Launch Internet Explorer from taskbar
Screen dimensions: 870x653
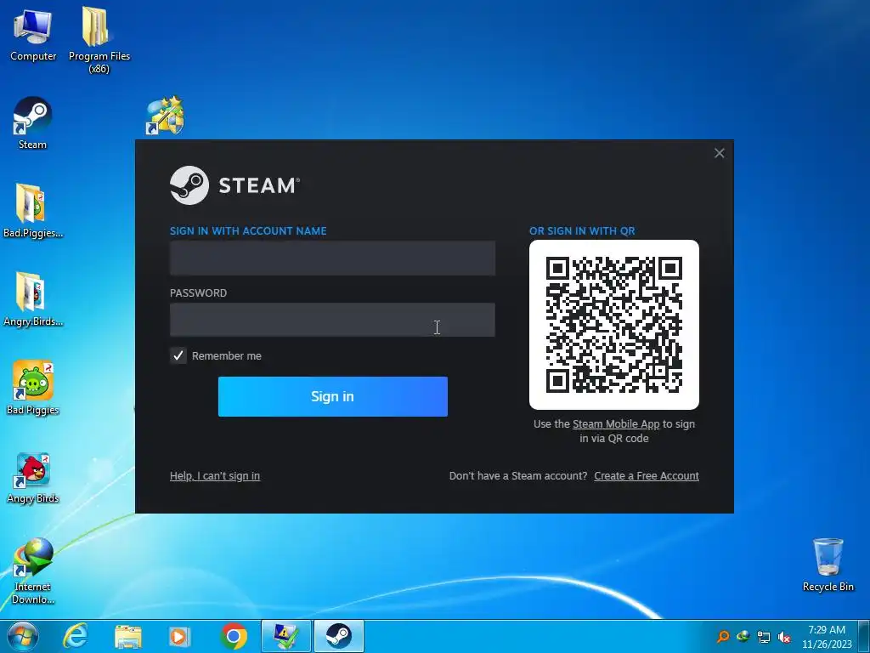coord(75,636)
